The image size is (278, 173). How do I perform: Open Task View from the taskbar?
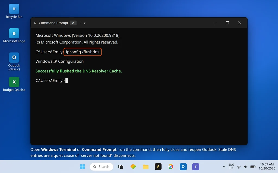pos(121,167)
